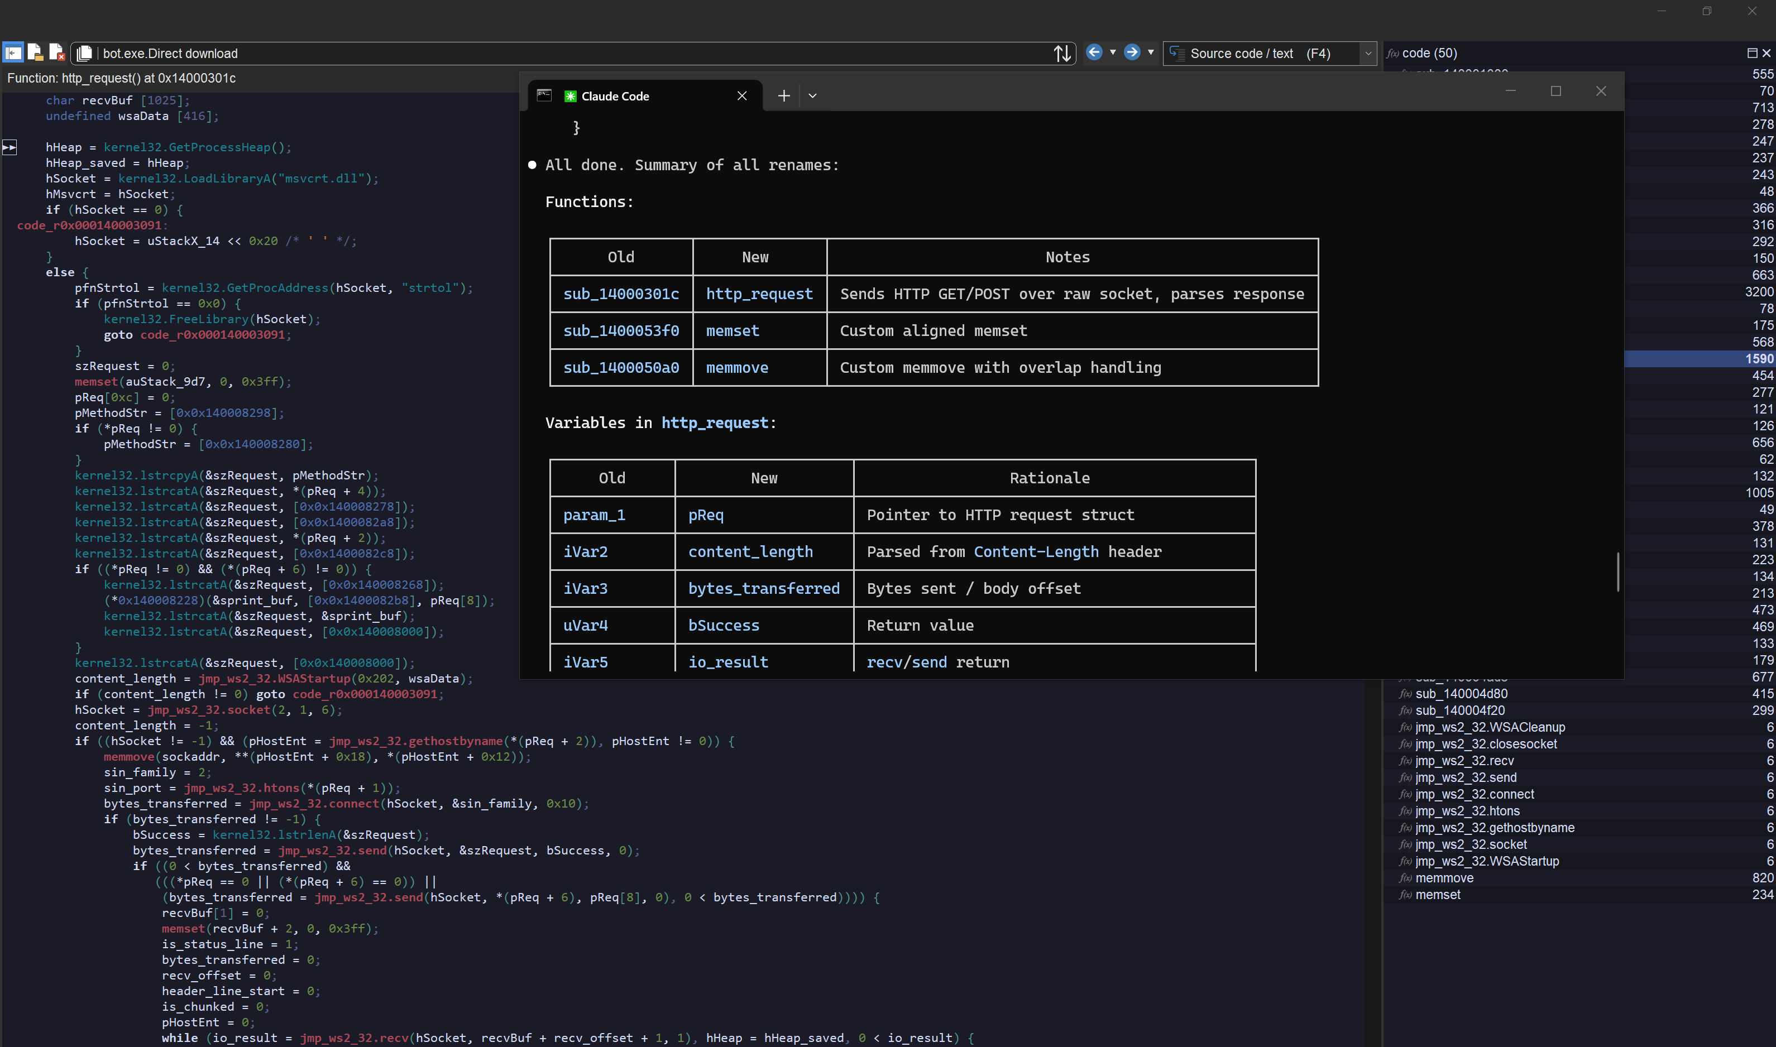Navigate back with the blue left arrow
This screenshot has width=1776, height=1047.
tap(1094, 52)
